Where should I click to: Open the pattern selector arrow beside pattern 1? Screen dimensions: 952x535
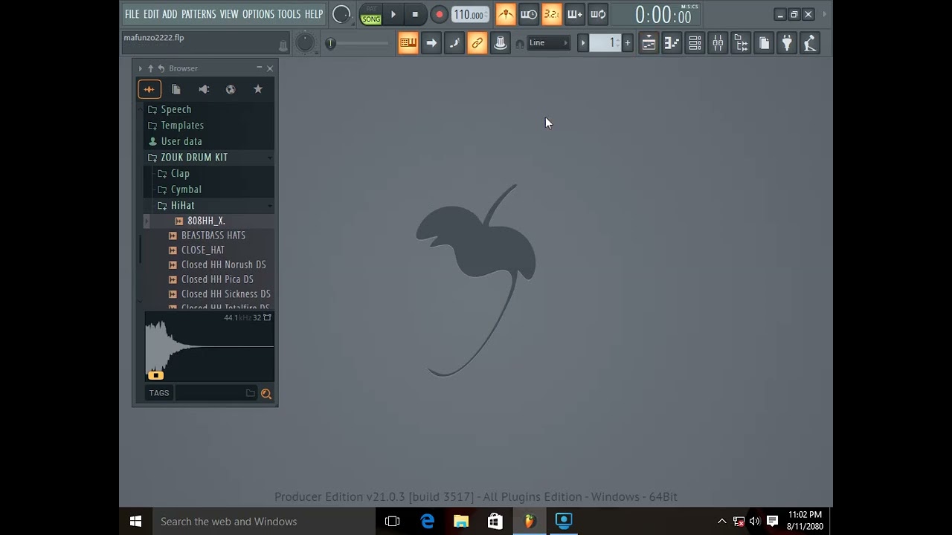pyautogui.click(x=583, y=43)
